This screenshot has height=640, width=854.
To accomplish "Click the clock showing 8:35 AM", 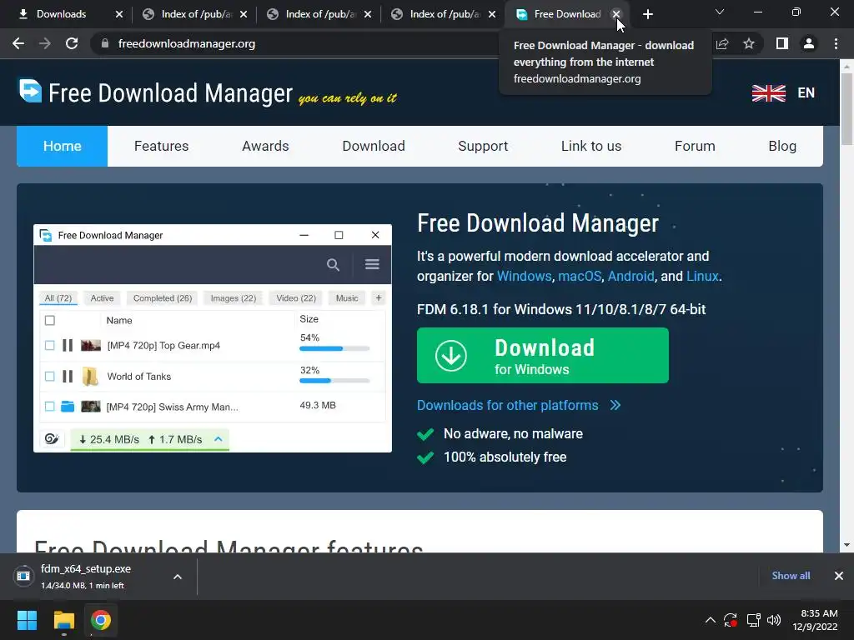I will (x=819, y=613).
